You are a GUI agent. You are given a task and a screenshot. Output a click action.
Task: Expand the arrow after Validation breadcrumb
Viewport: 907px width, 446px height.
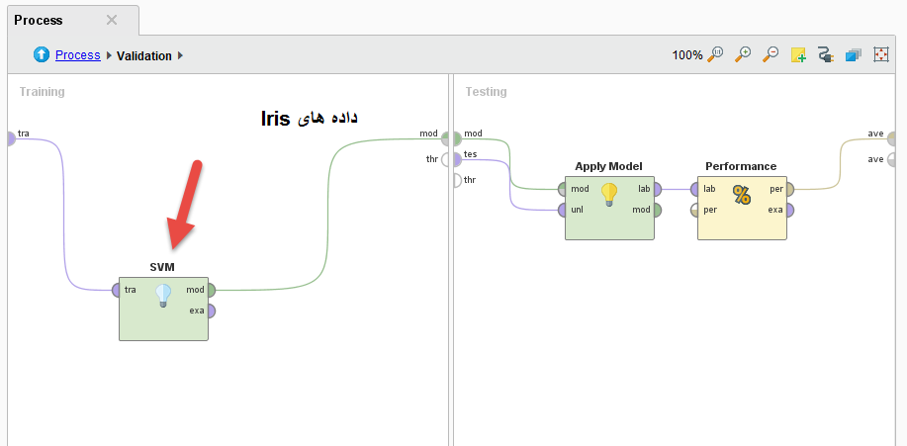[181, 56]
